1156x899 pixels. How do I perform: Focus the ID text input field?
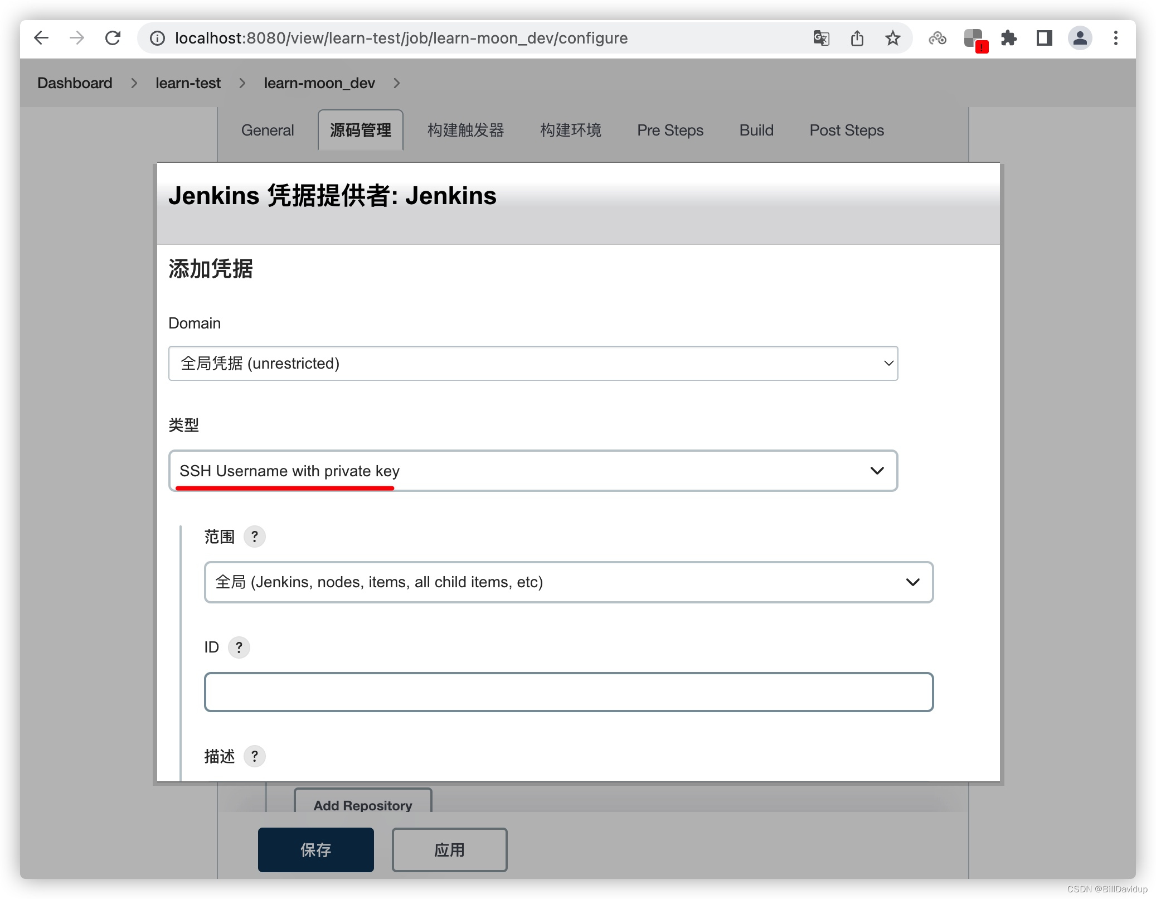pos(569,692)
